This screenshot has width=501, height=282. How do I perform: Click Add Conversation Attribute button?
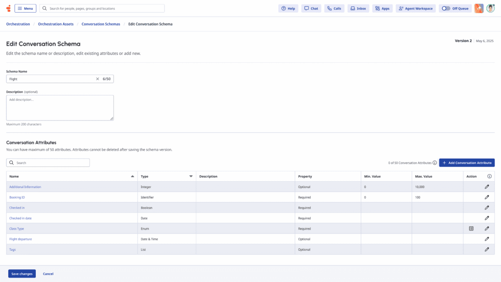pos(467,163)
